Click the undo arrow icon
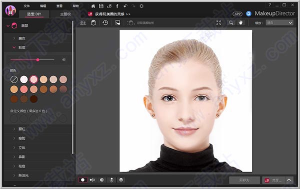This screenshot has width=300, height=189. (125, 6)
